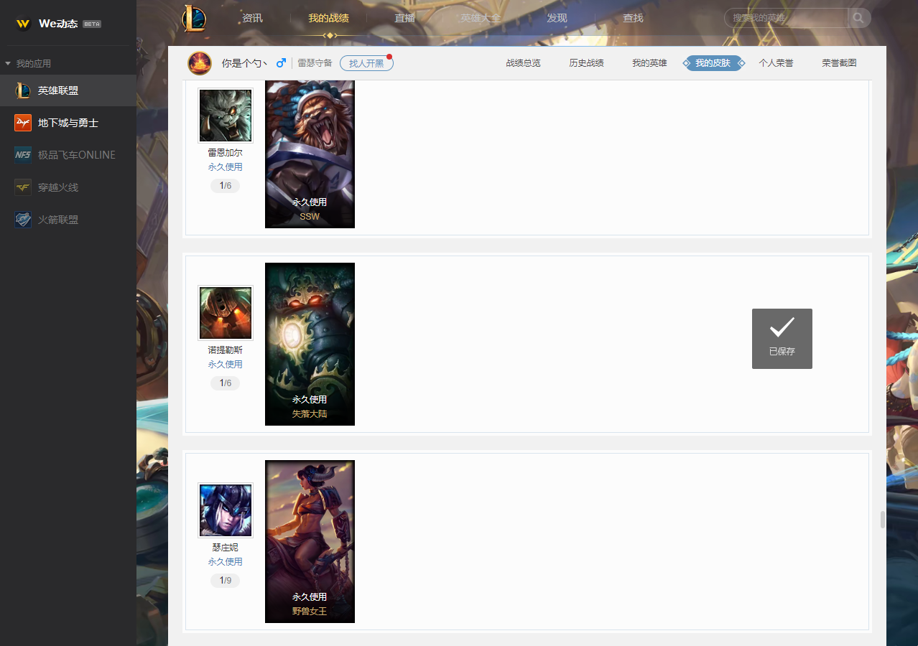Click the 1/9 skin count under 瑟庄妮
This screenshot has height=646, width=918.
coord(226,581)
